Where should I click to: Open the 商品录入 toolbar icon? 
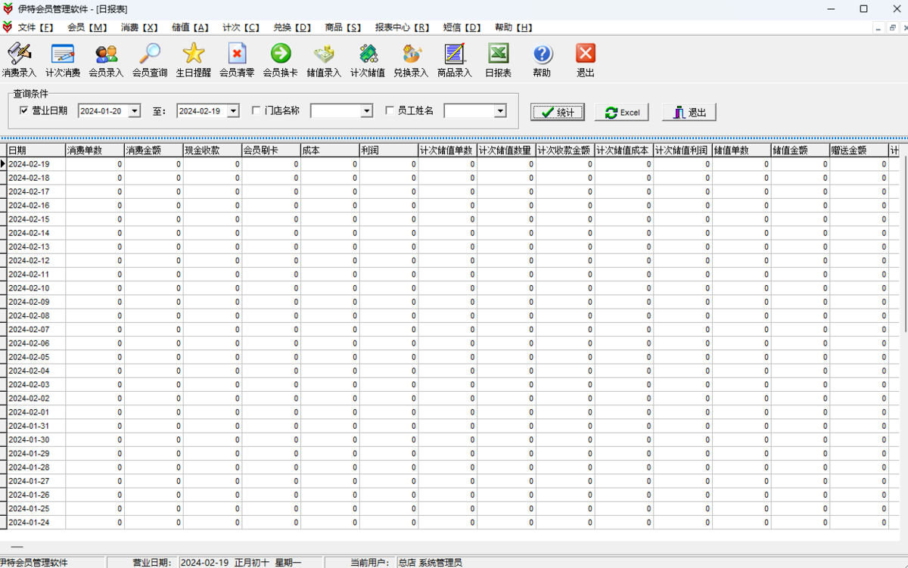pos(455,61)
